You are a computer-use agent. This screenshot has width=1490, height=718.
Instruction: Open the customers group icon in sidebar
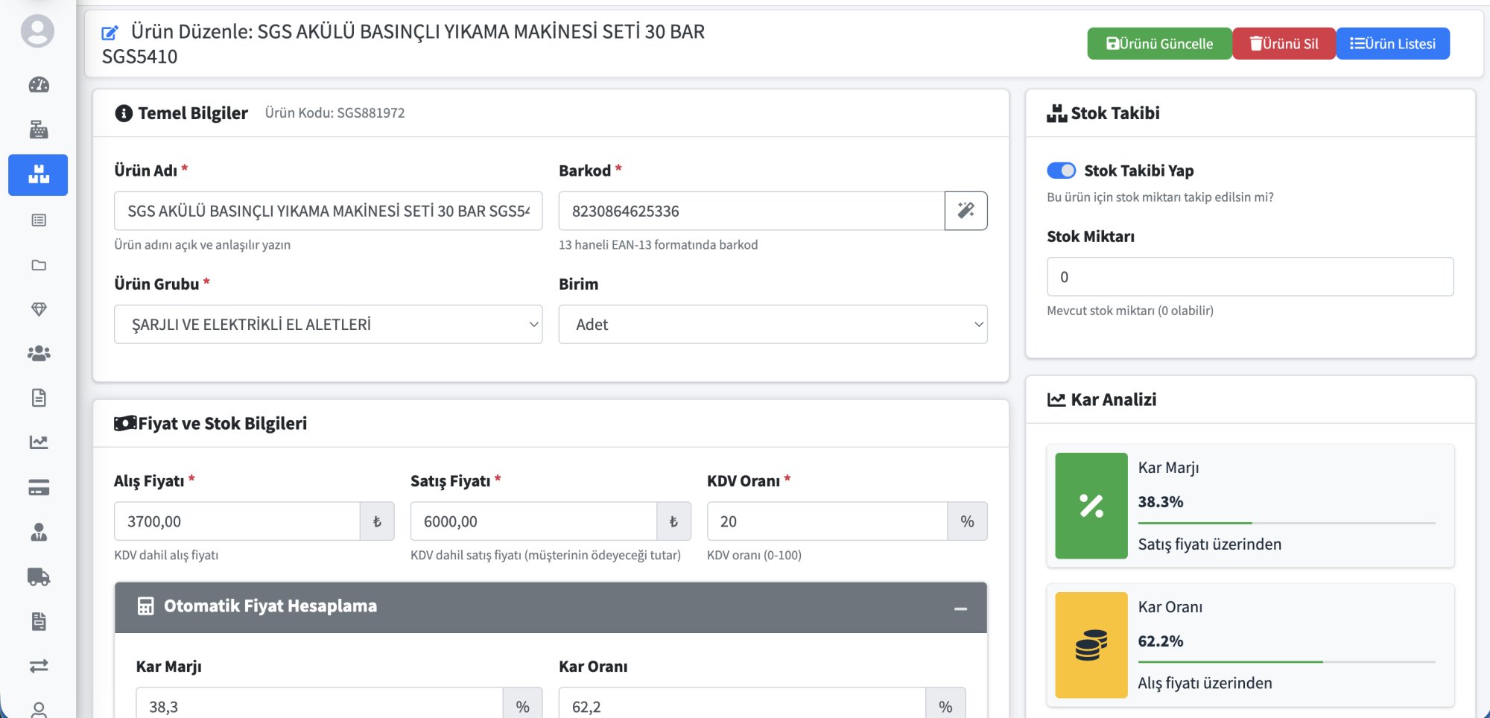point(39,353)
